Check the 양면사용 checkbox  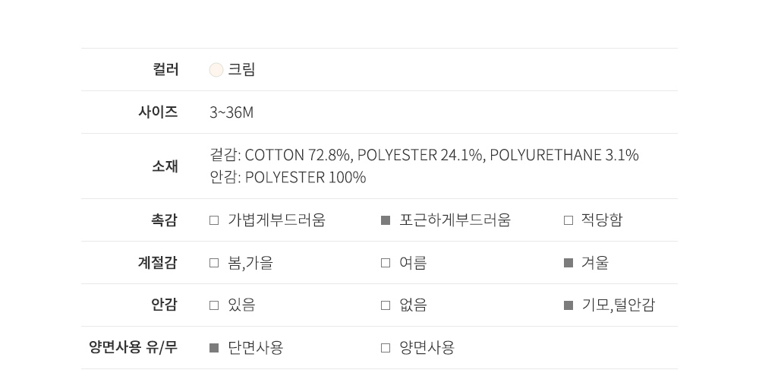(386, 348)
